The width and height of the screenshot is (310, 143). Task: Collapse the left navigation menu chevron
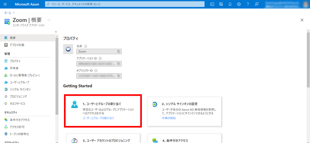pos(56,32)
